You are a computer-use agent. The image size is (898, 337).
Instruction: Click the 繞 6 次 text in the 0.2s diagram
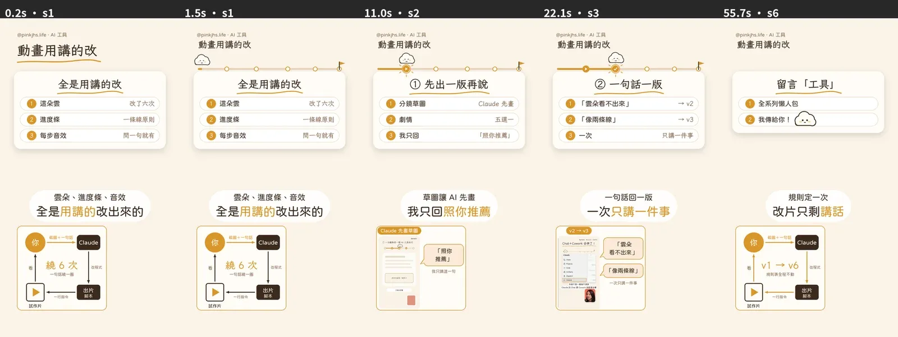click(x=62, y=265)
